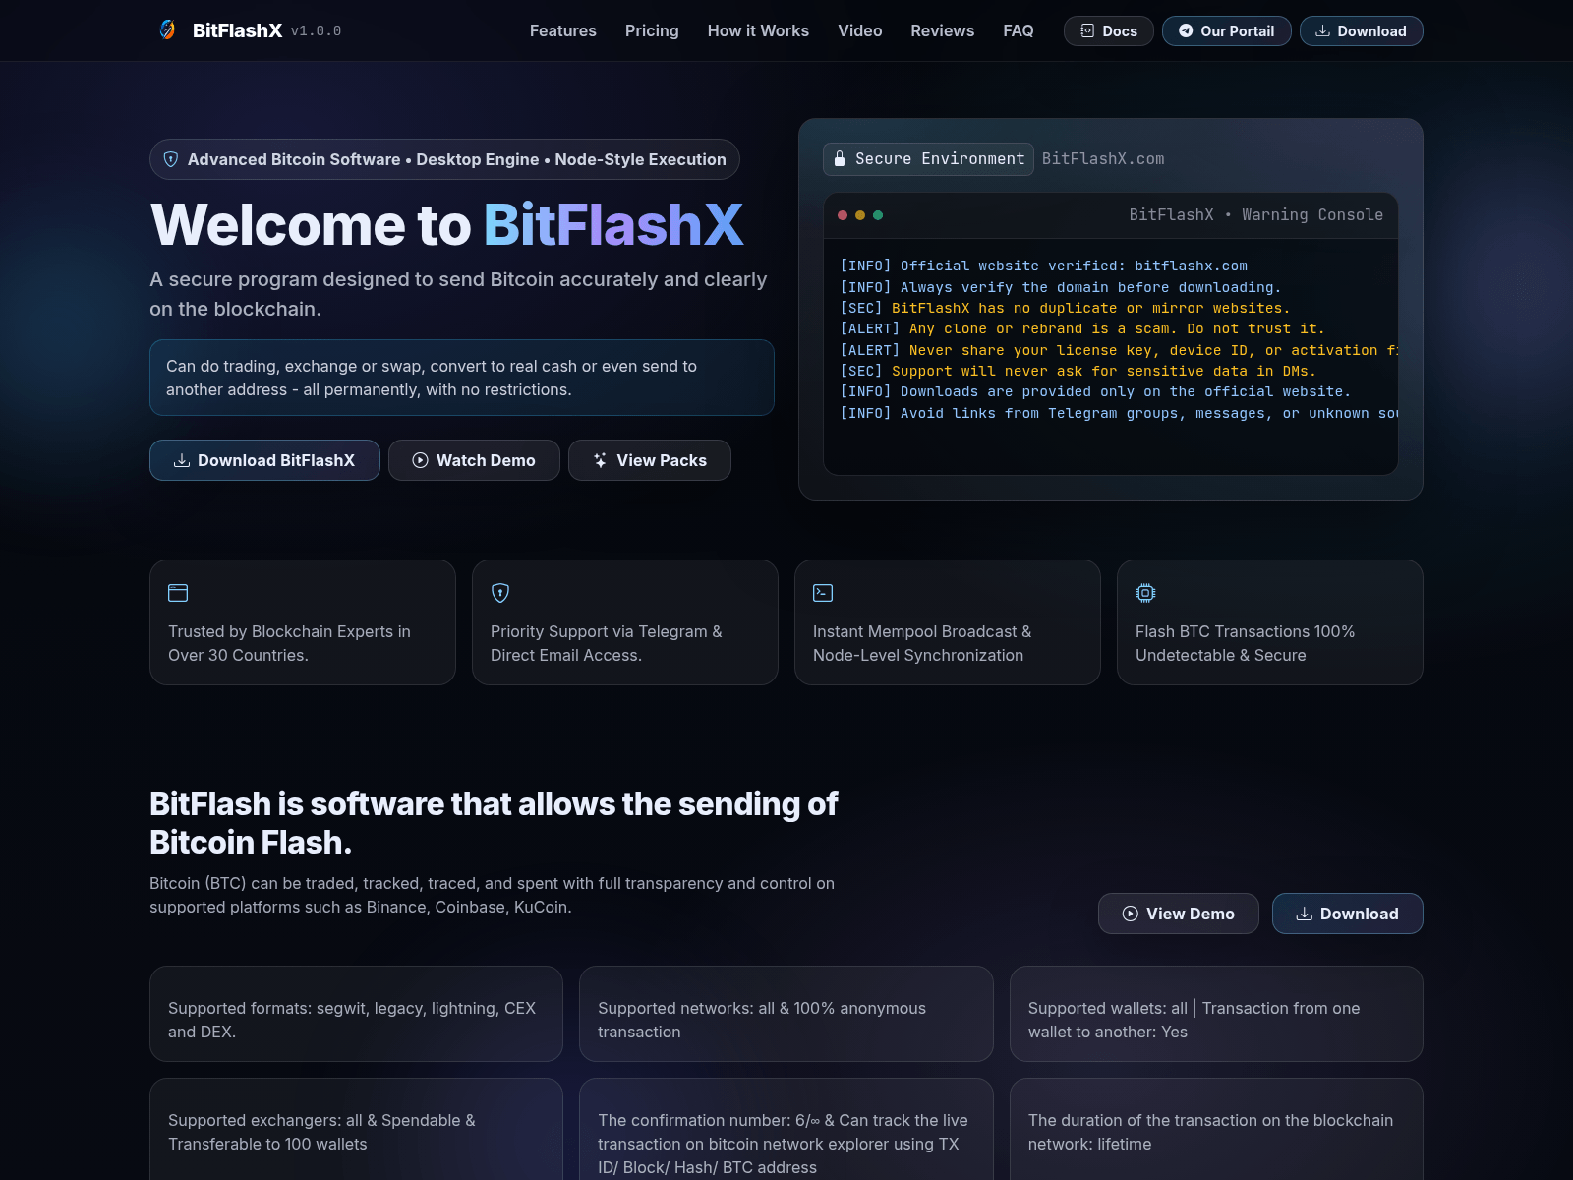
Task: Click the 'duration of the transaction' card
Action: [1216, 1131]
